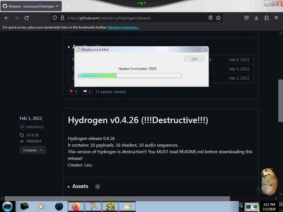
Task: Click scroll down arrow of vertical scrollbar
Action: coord(281,194)
